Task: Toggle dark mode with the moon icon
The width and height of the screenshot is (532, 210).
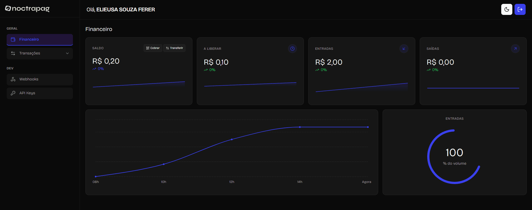Action: click(x=506, y=9)
